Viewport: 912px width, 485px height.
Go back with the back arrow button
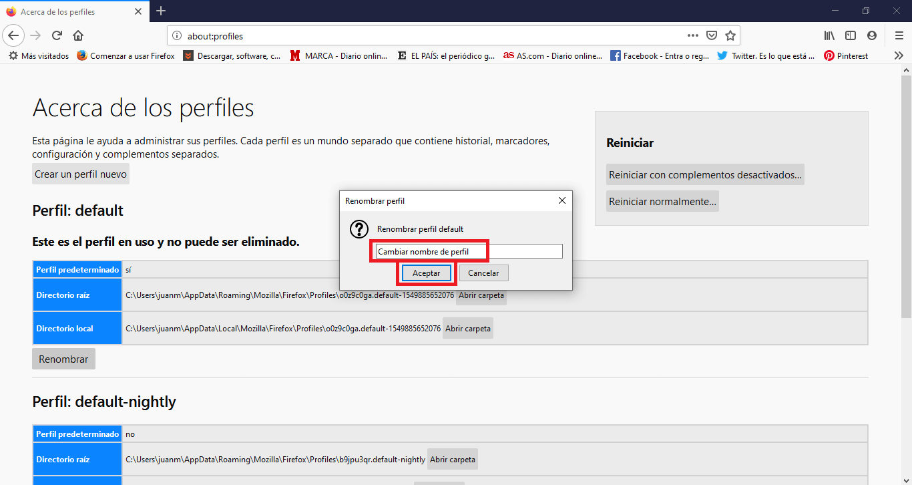14,35
